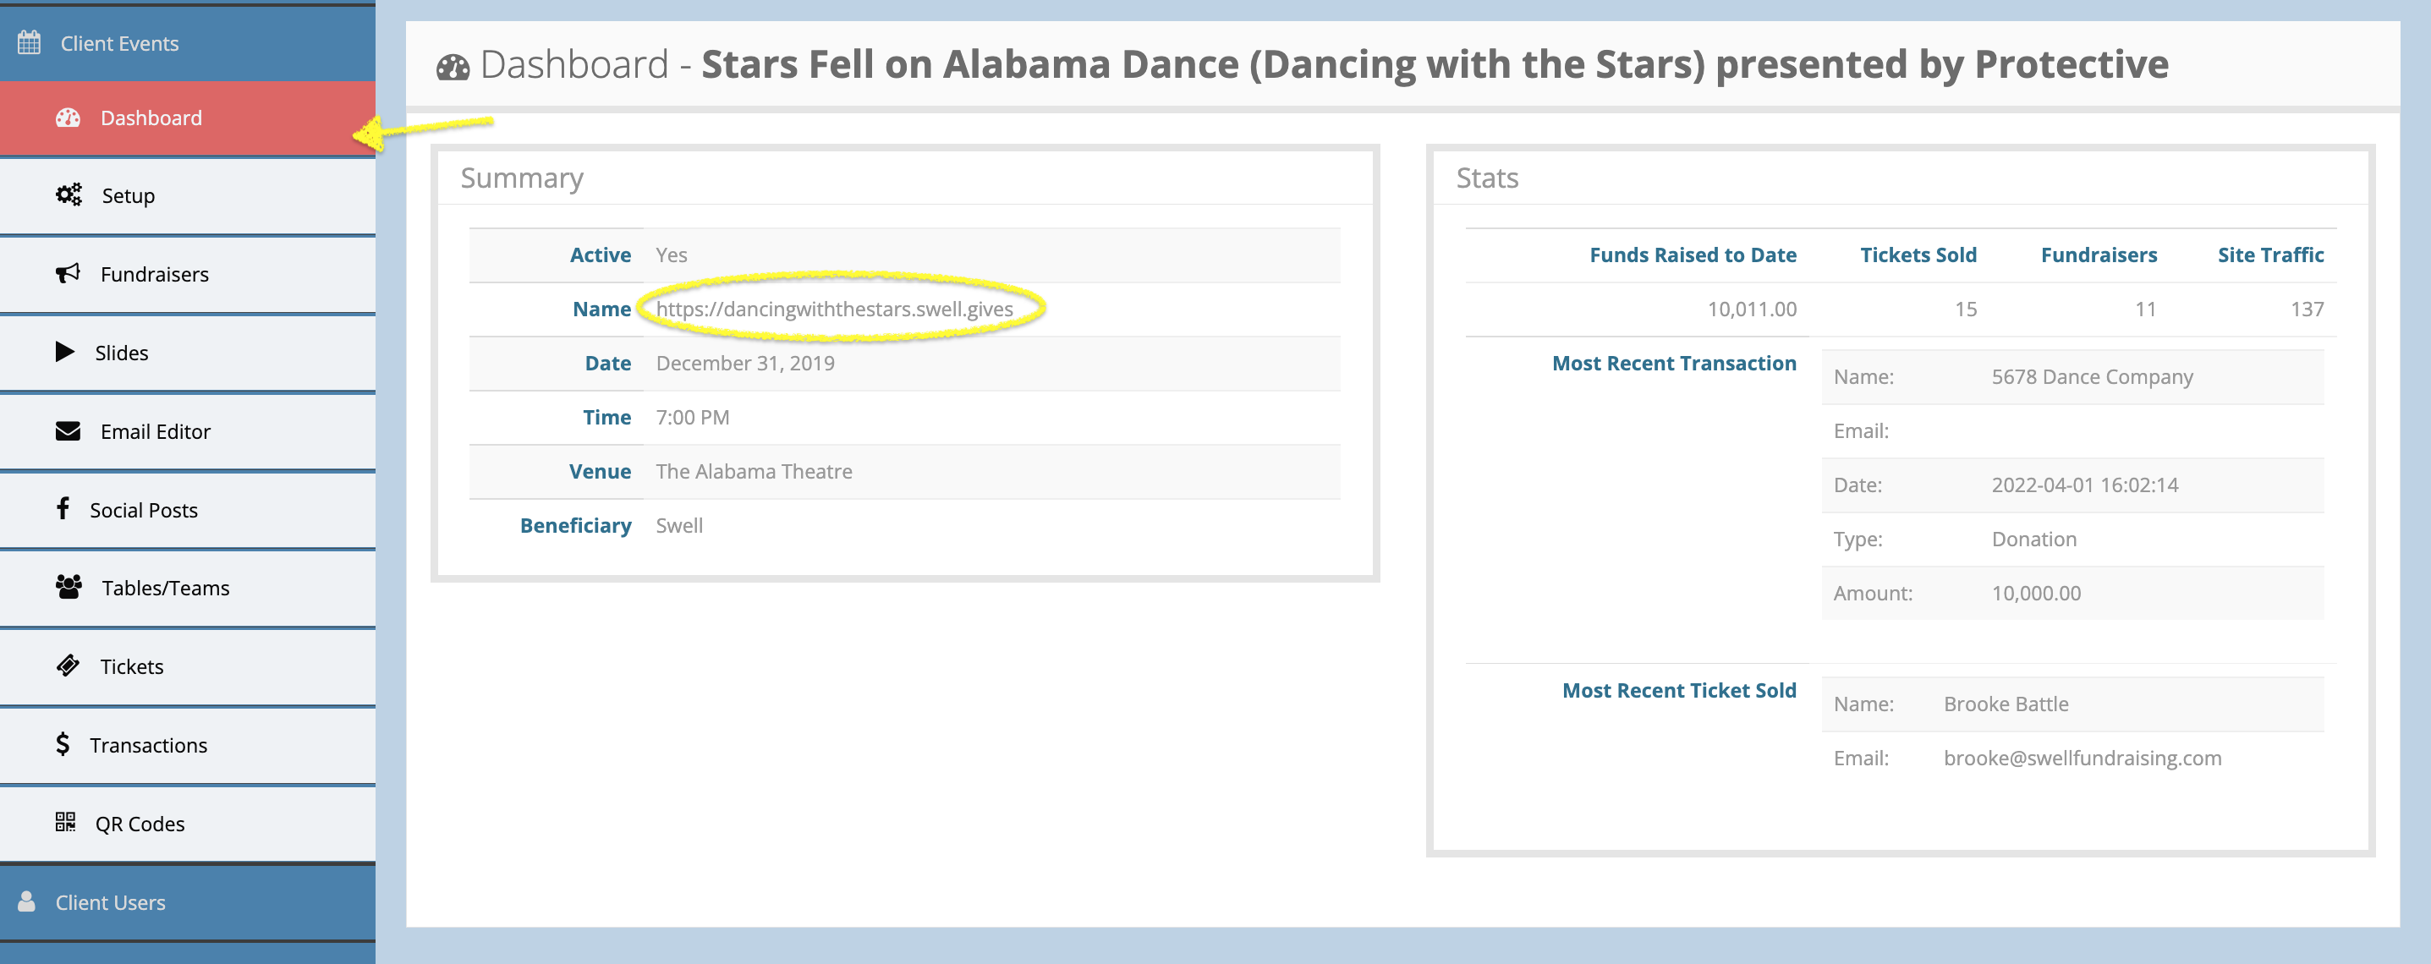Click the Email Editor envelope icon
The width and height of the screenshot is (2431, 964).
pos(68,431)
